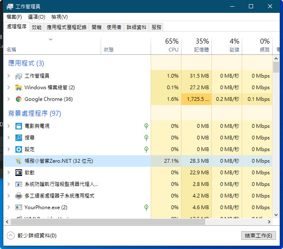The width and height of the screenshot is (283, 249).
Task: Click the 應用程式 (3) group heading
Action: click(26, 63)
